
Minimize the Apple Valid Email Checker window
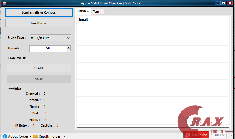[x=218, y=3]
